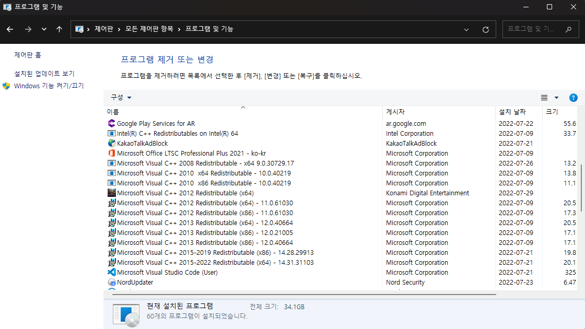585x329 pixels.
Task: Go up one level arrow
Action: pos(59,29)
